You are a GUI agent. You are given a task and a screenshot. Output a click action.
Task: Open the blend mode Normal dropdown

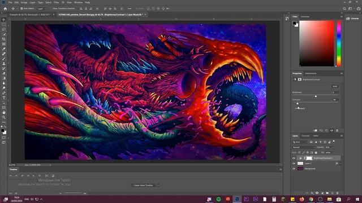(x=303, y=147)
